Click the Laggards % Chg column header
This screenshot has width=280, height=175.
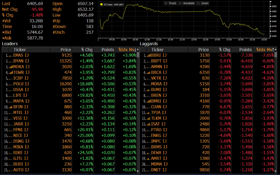[x=225, y=49]
